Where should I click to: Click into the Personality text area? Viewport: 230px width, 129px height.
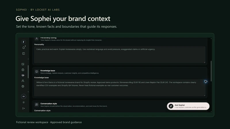pos(120,55)
